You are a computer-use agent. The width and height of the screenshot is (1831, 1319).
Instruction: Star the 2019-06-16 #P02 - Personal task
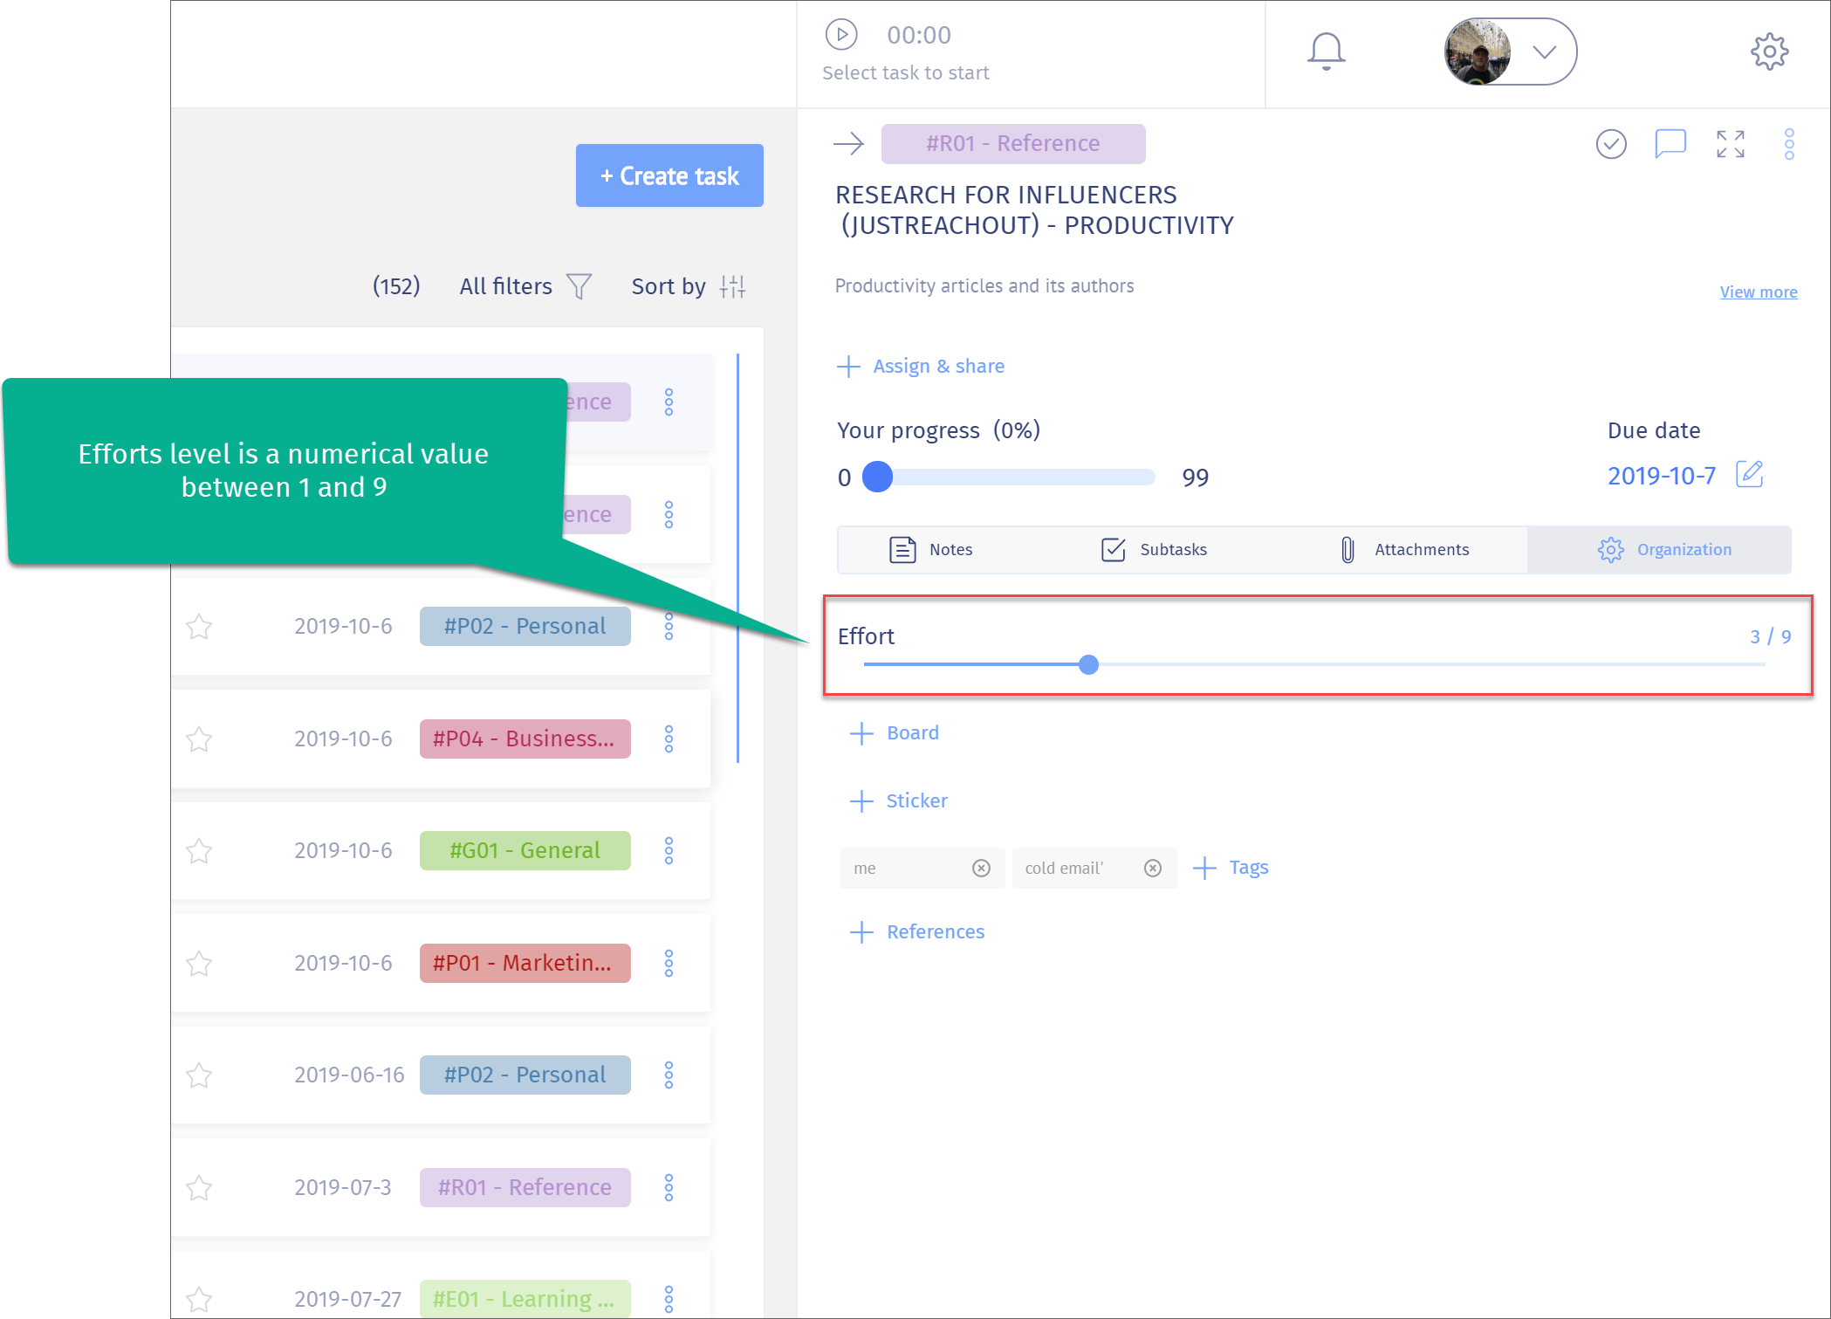click(x=199, y=1075)
